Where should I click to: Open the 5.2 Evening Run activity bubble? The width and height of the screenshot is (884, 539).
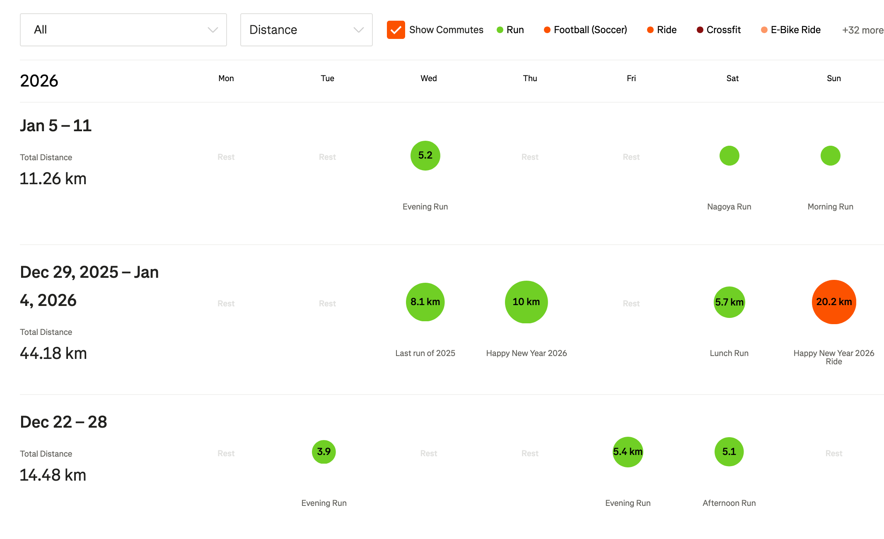tap(425, 156)
